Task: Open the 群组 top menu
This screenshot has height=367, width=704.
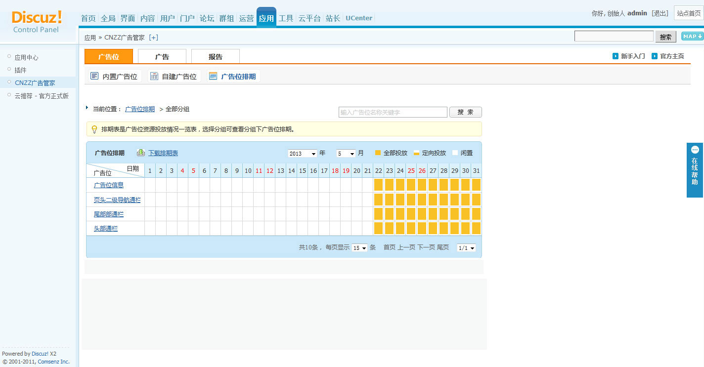Action: click(227, 18)
